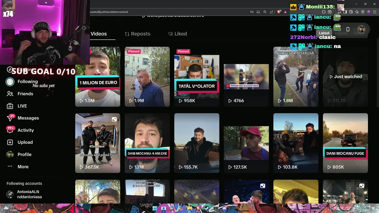Open Leo AI sparkle icon
Viewport: 379px width, 213px height.
click(357, 12)
